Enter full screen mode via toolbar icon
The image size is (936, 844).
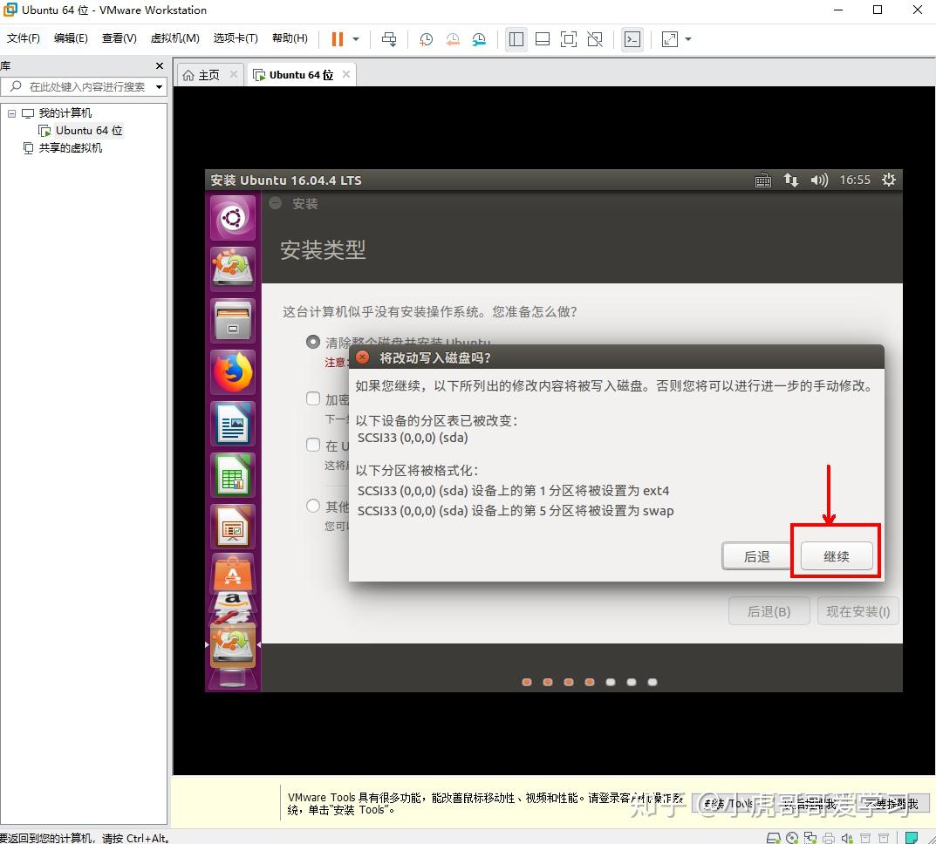click(568, 39)
